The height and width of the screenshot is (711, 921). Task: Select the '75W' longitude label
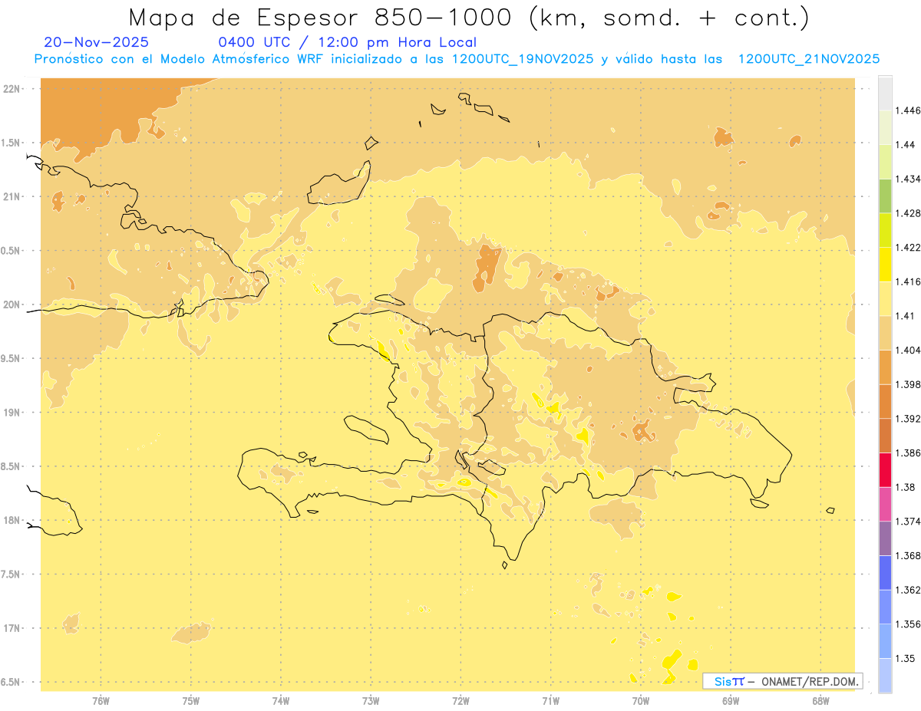[190, 700]
